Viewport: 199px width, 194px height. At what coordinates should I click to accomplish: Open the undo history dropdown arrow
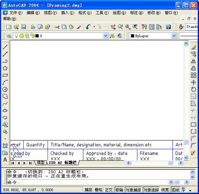[94, 27]
